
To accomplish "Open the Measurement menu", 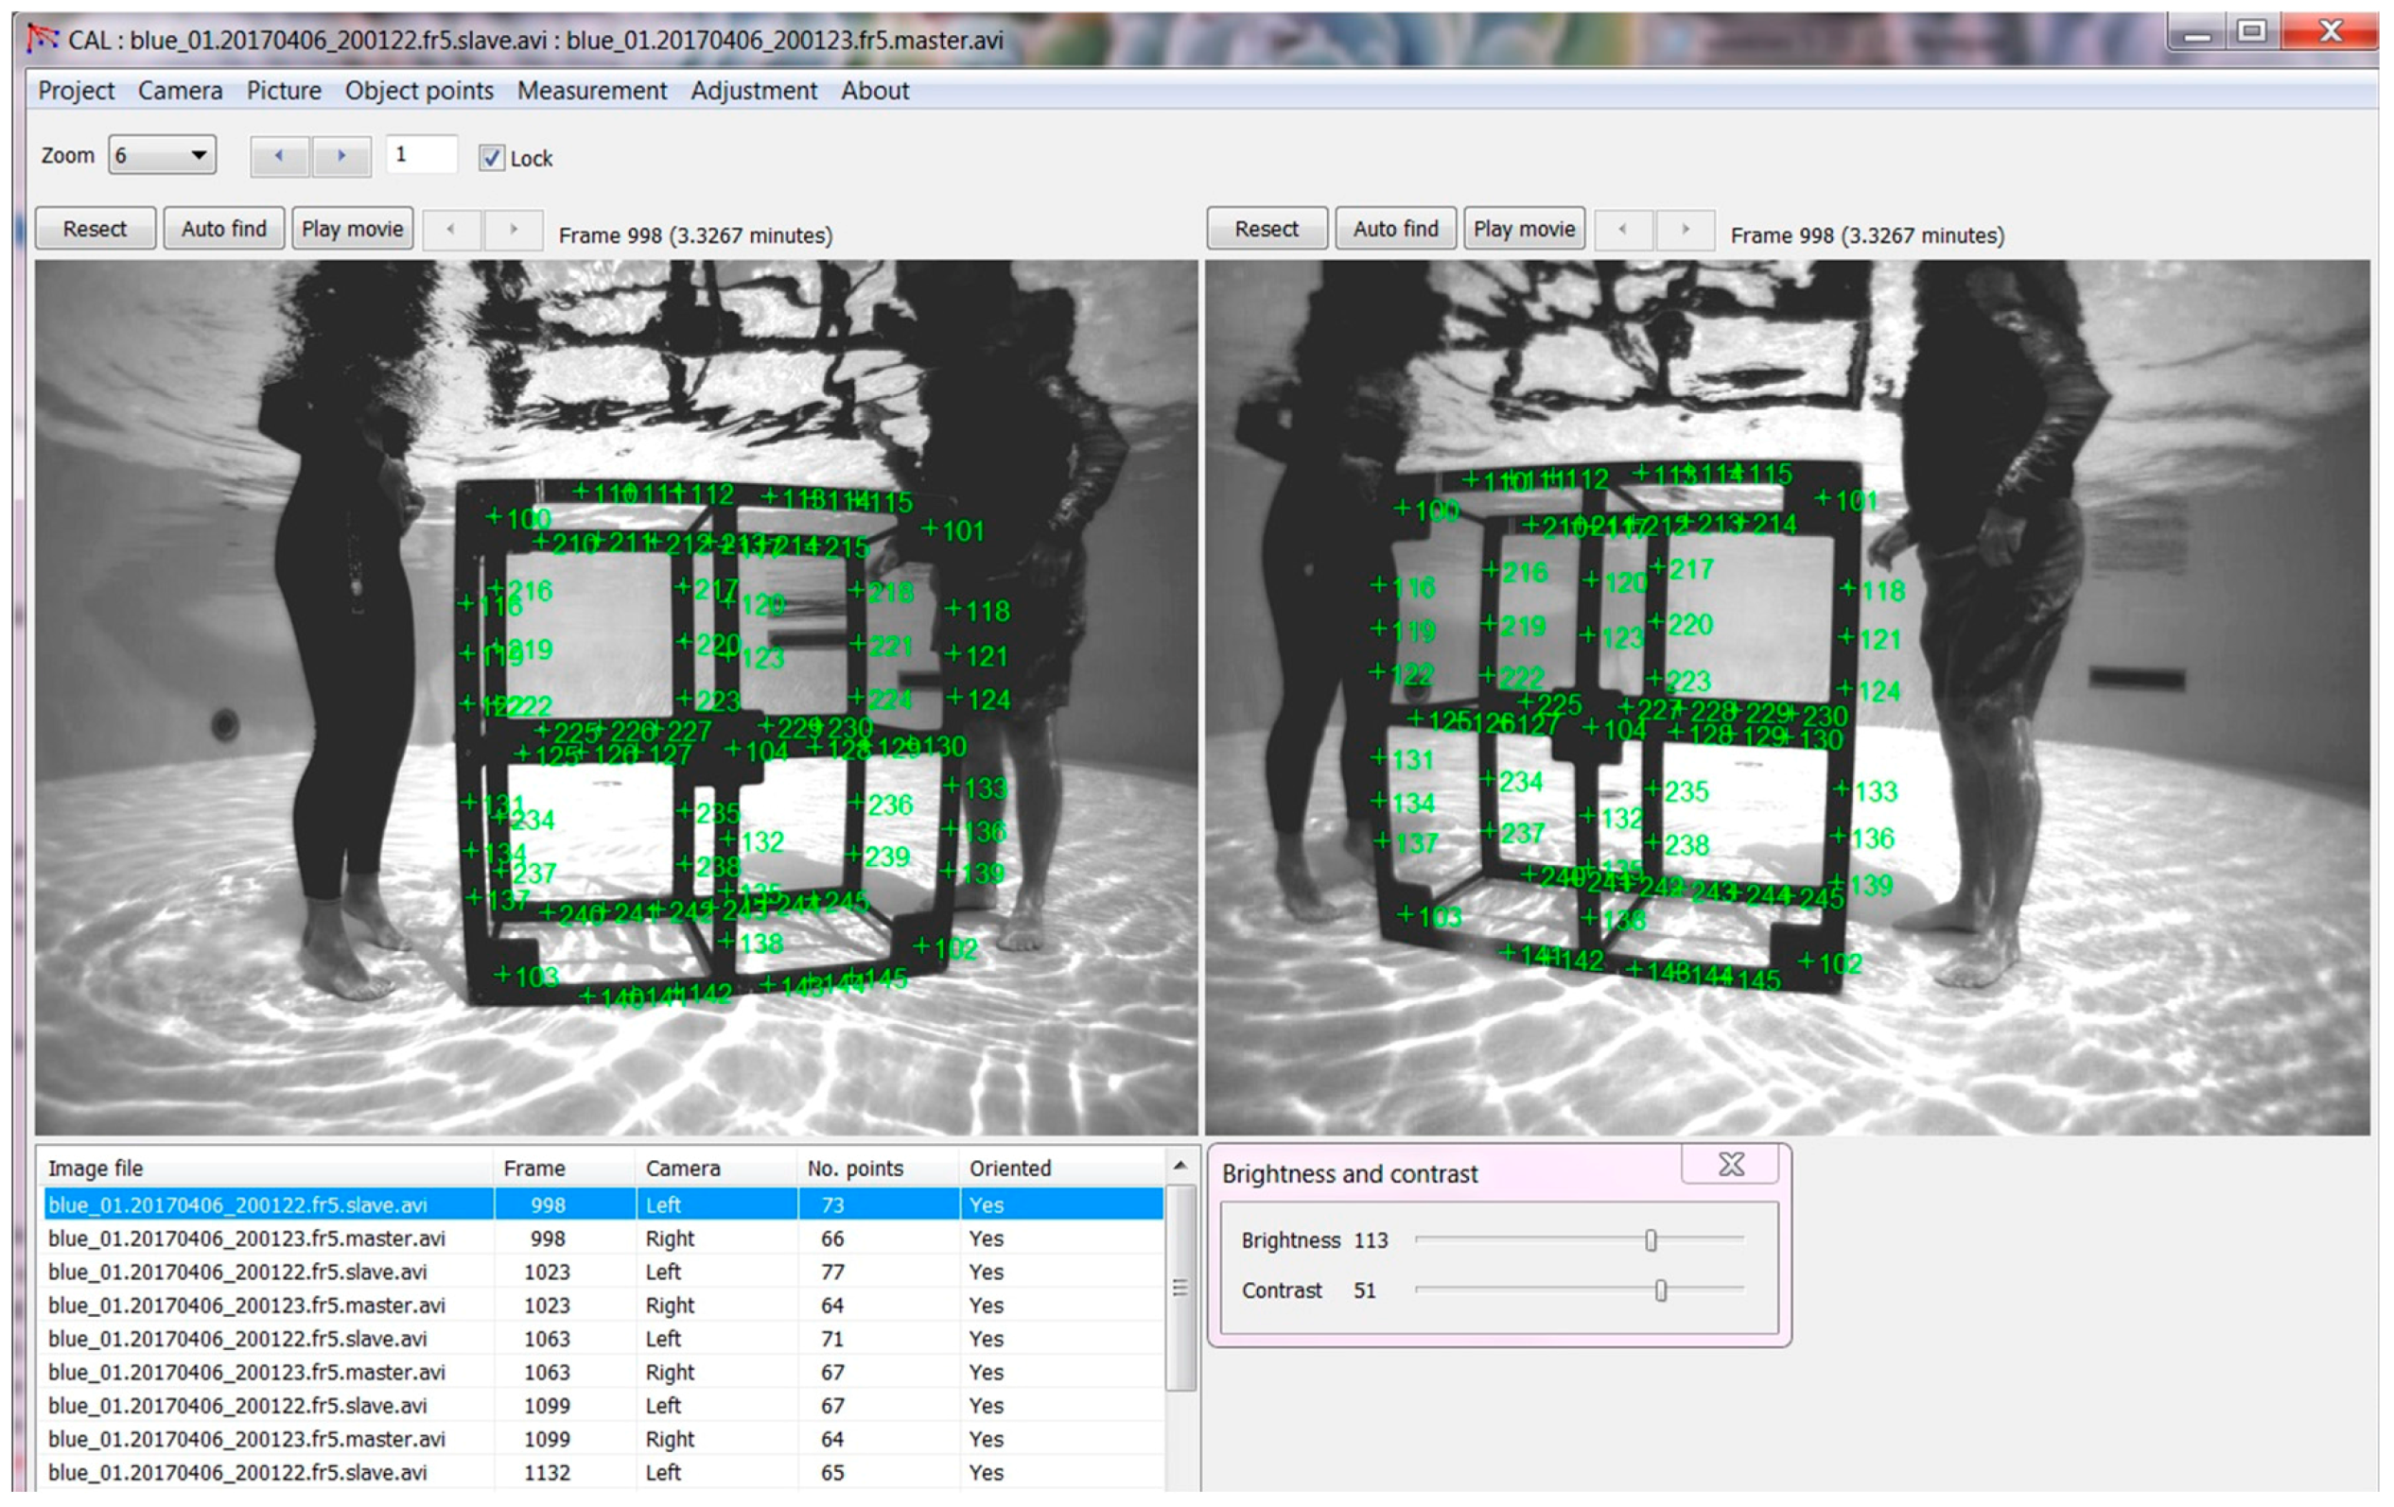I will [x=591, y=91].
